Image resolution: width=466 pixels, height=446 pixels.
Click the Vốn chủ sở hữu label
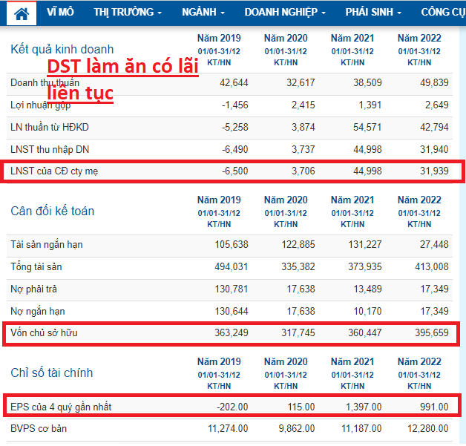(x=44, y=332)
